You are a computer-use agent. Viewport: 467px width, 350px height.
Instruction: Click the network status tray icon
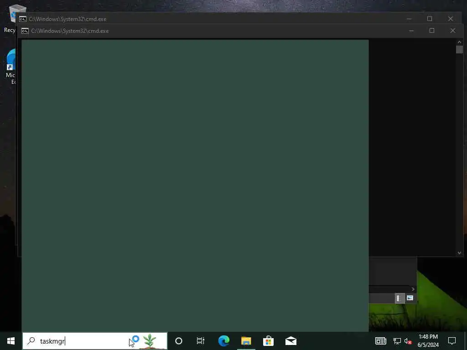tap(397, 341)
